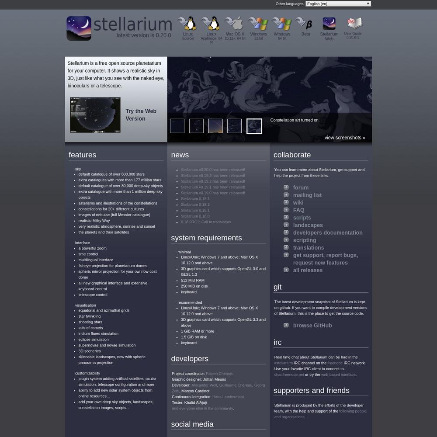
Task: Click the arrow icon beside mailing list
Action: [286, 194]
